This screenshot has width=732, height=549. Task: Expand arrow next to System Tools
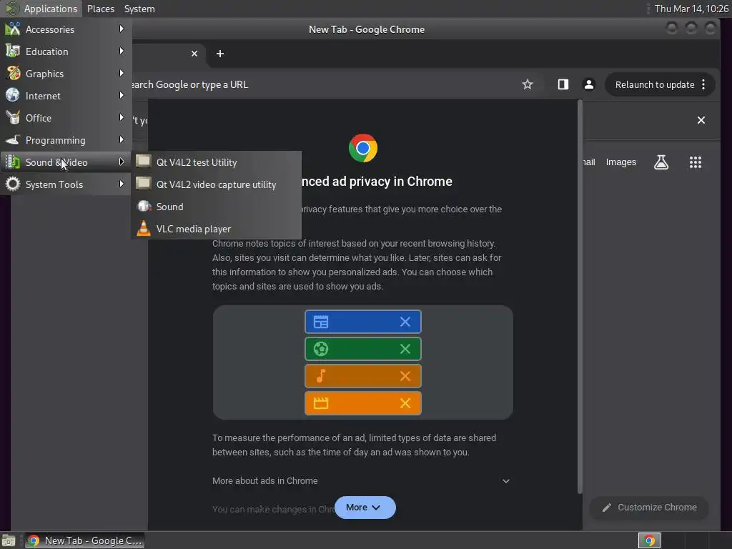[122, 184]
